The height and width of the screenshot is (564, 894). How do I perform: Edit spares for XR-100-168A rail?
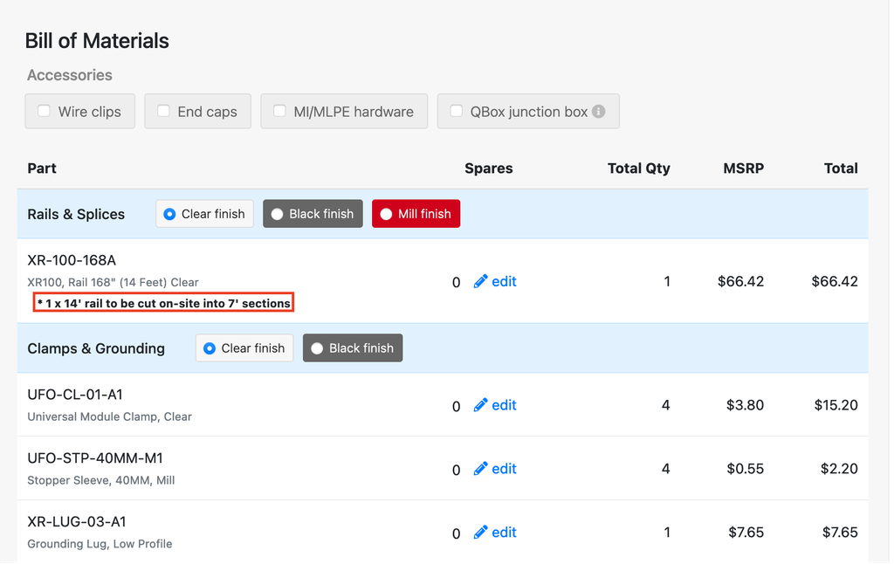[x=495, y=282]
